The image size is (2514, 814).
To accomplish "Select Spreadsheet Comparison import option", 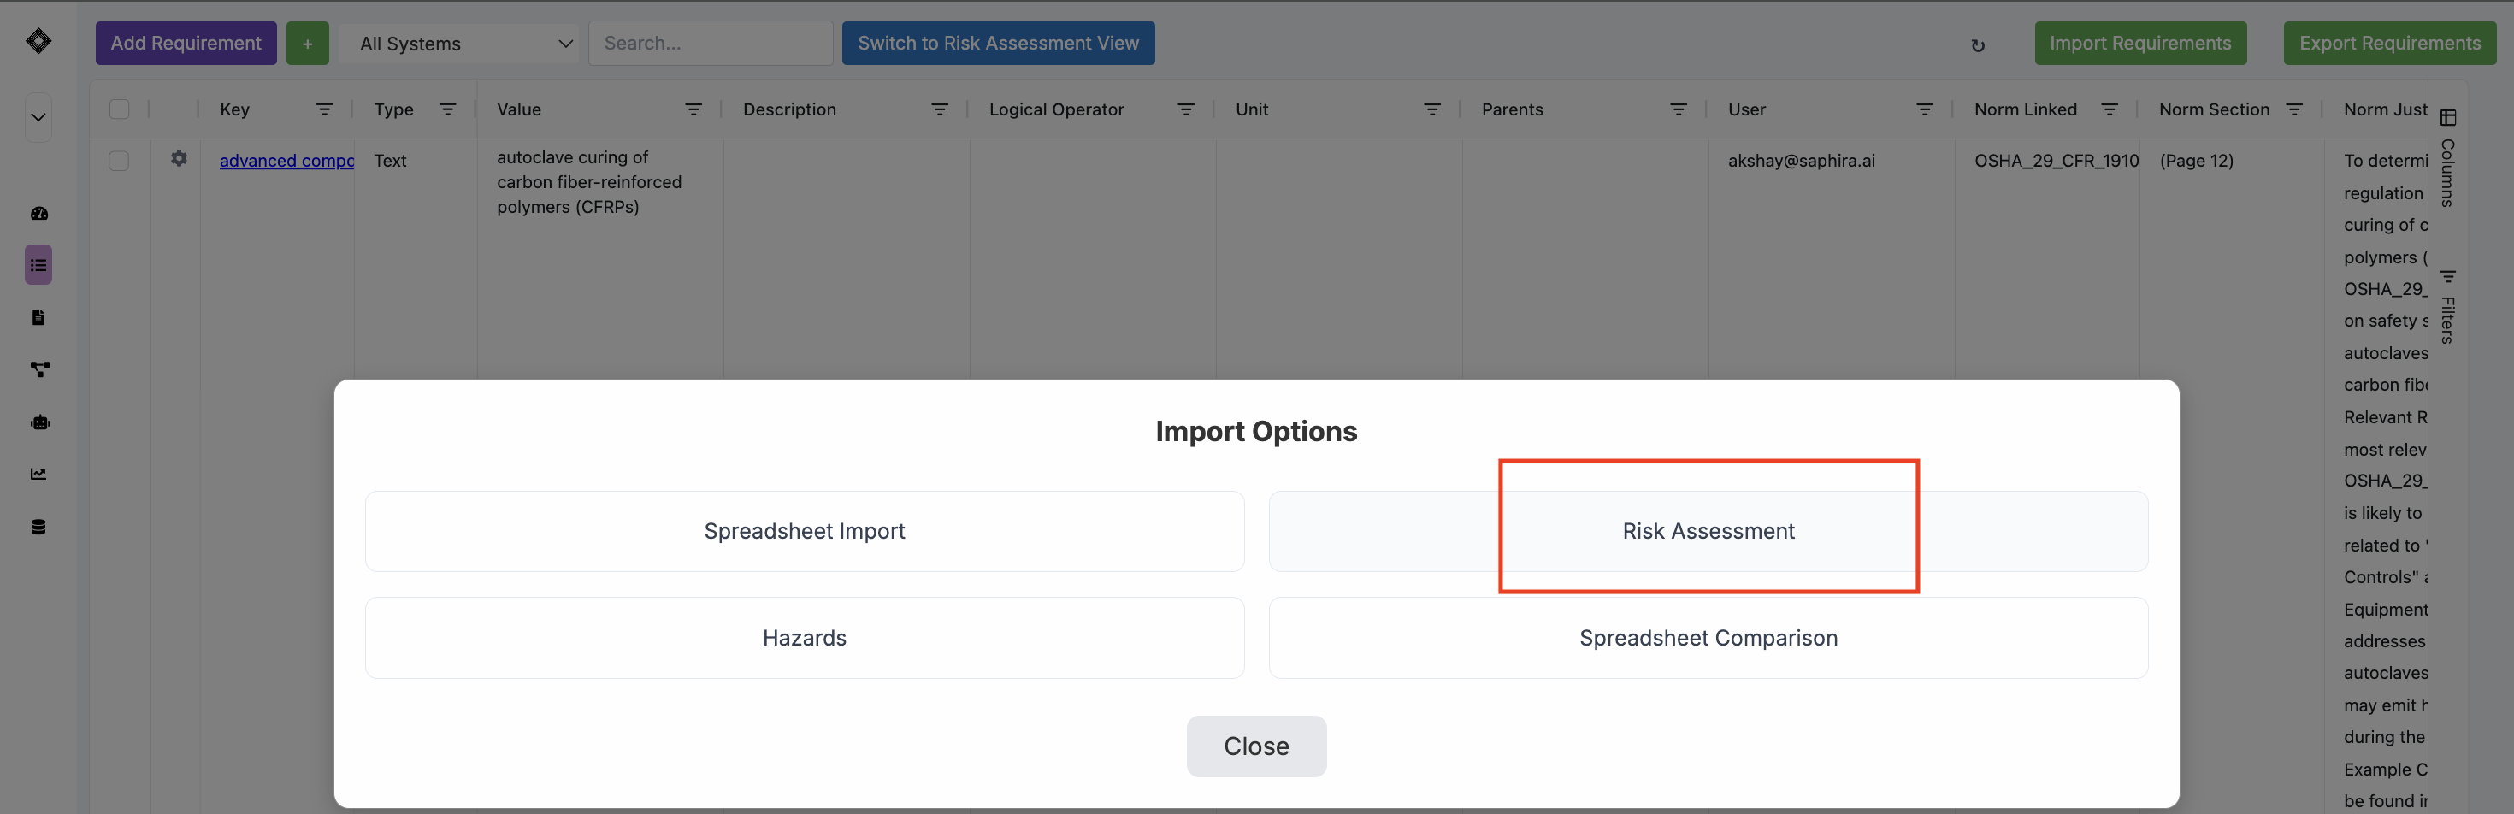I will pyautogui.click(x=1708, y=637).
